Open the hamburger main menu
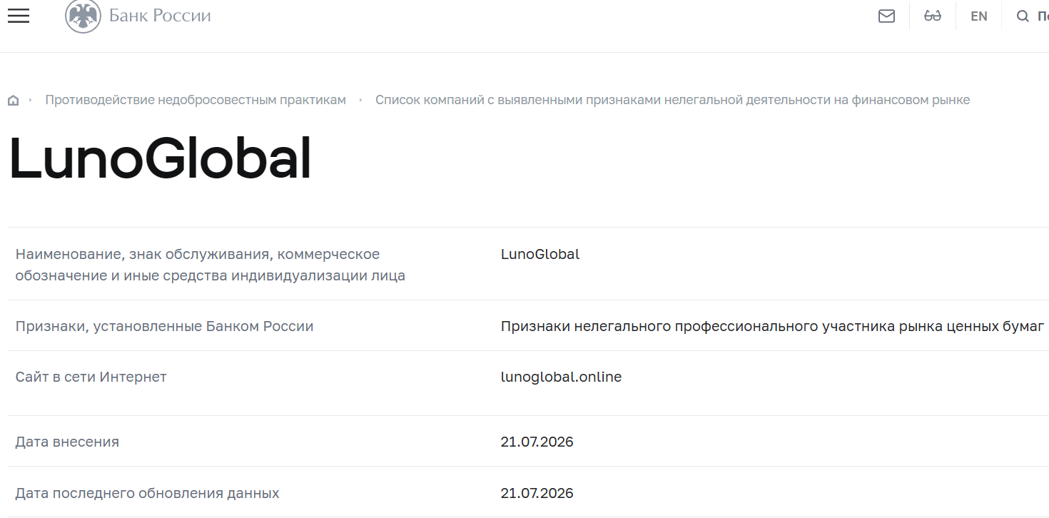1049x518 pixels. [19, 16]
